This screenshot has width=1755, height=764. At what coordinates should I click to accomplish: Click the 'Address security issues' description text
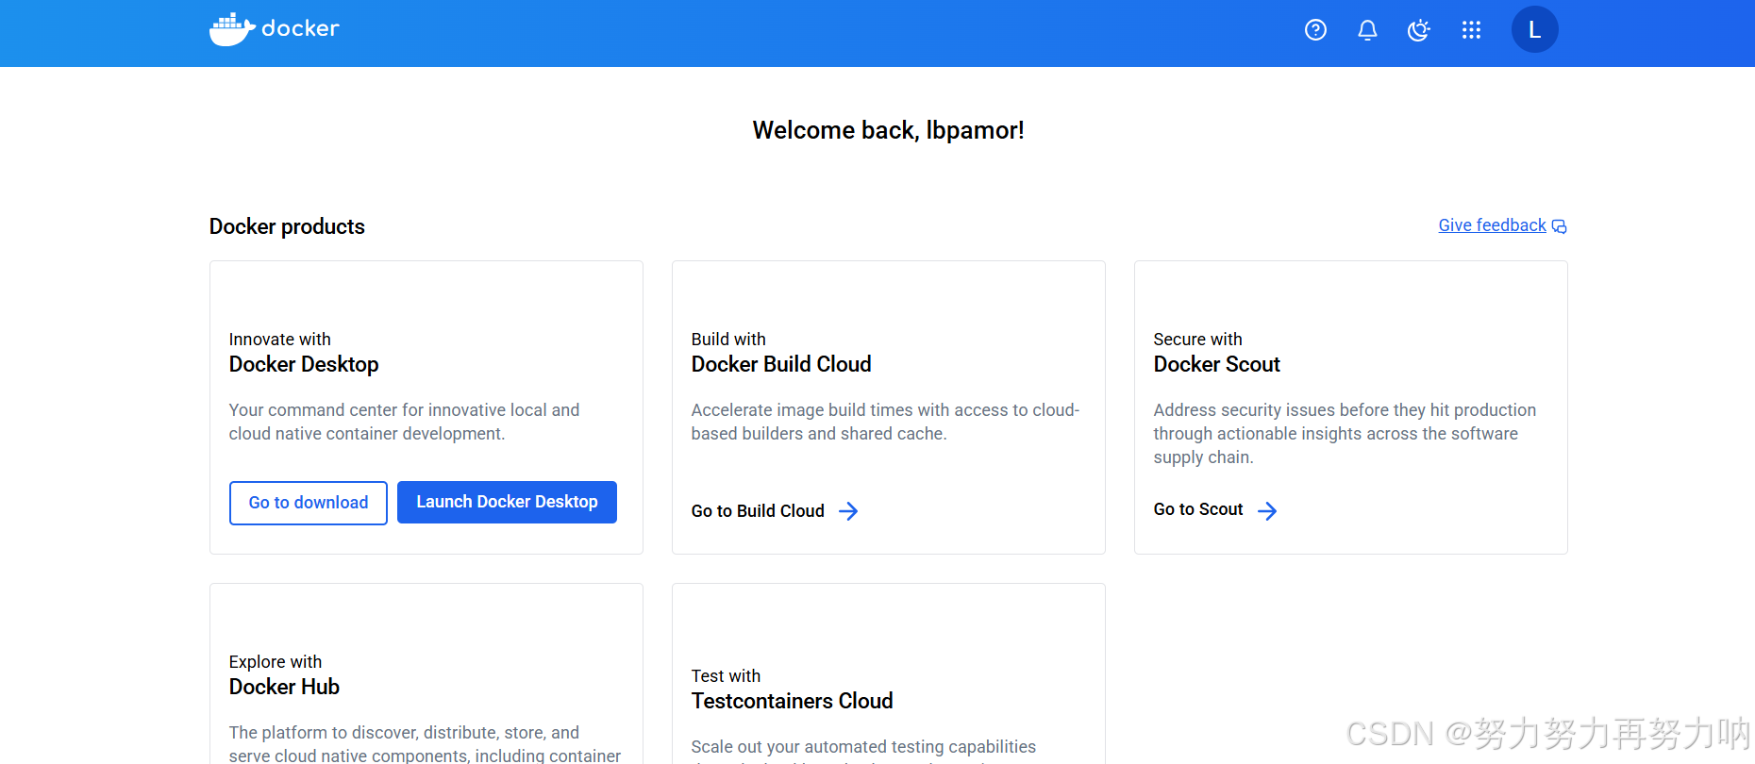pyautogui.click(x=1345, y=434)
